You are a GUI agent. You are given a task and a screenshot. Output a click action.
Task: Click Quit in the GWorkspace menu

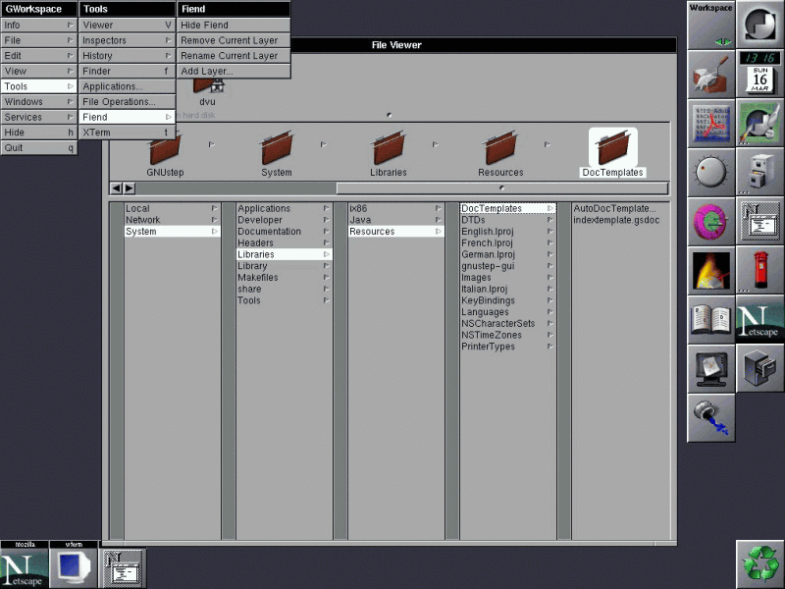pos(38,147)
